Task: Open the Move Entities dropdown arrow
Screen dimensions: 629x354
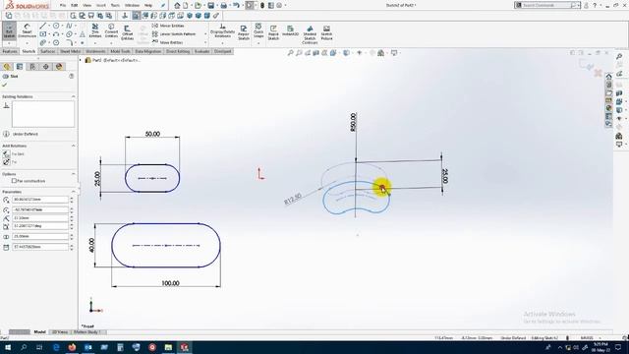Action: pos(205,42)
